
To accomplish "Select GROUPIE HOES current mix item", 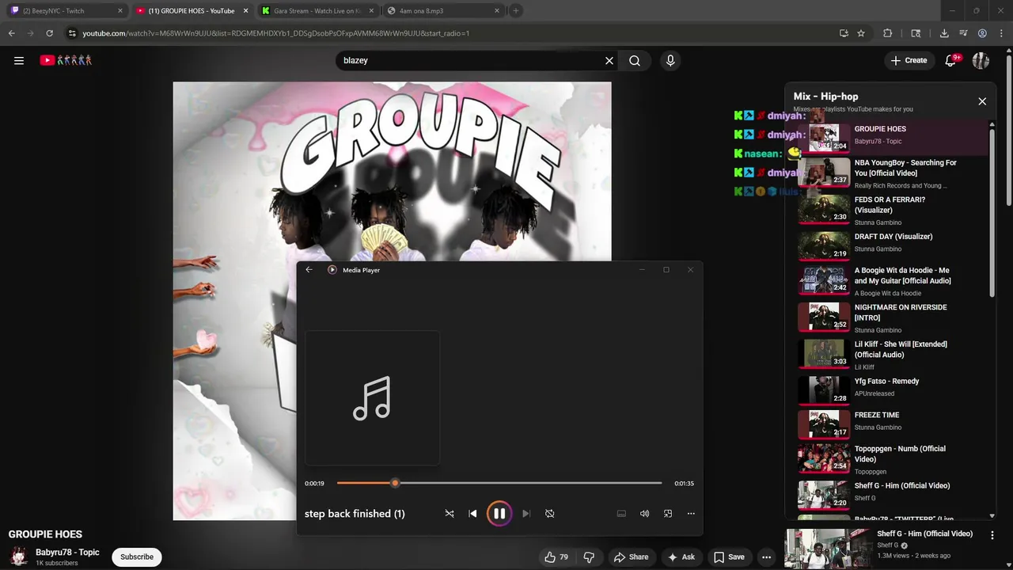I will 893,137.
